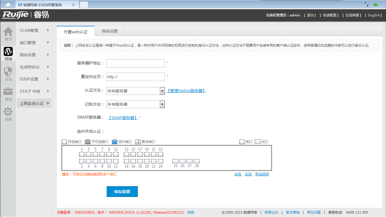Image resolution: width=386 pixels, height=217 pixels.
Task: Open 官方商城 footer link
Action: [293, 212]
